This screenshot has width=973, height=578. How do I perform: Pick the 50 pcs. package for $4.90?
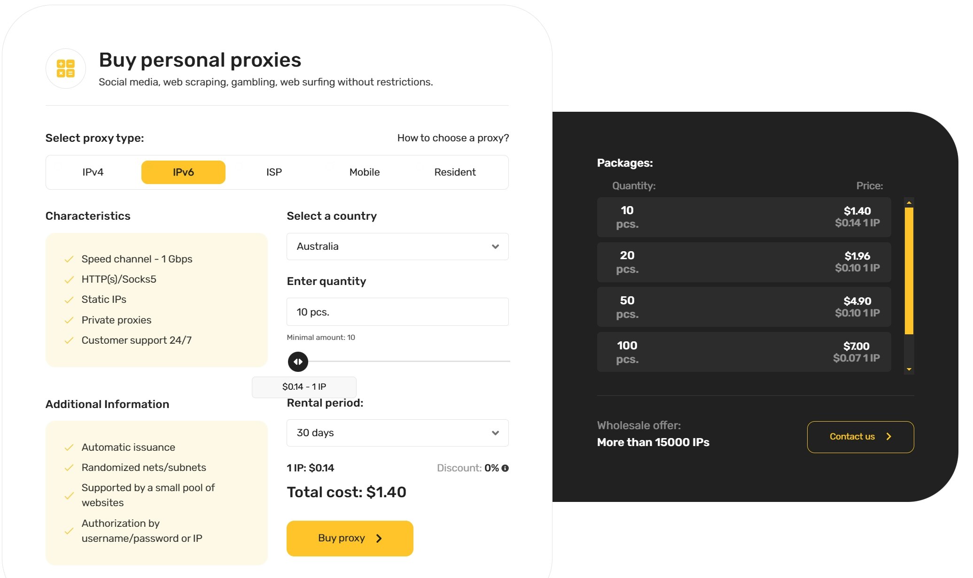[x=744, y=307]
